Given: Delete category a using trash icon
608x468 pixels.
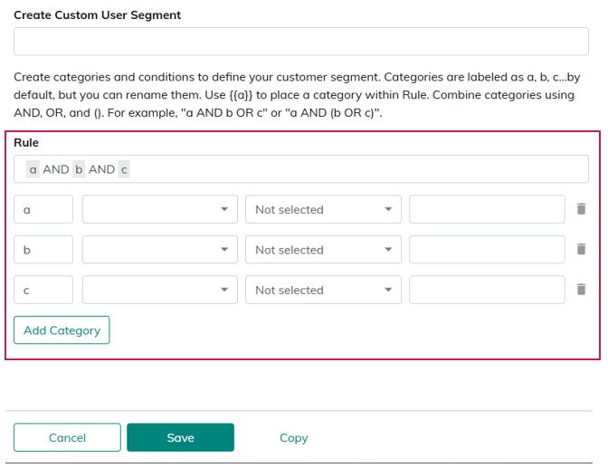Looking at the screenshot, I should [581, 209].
